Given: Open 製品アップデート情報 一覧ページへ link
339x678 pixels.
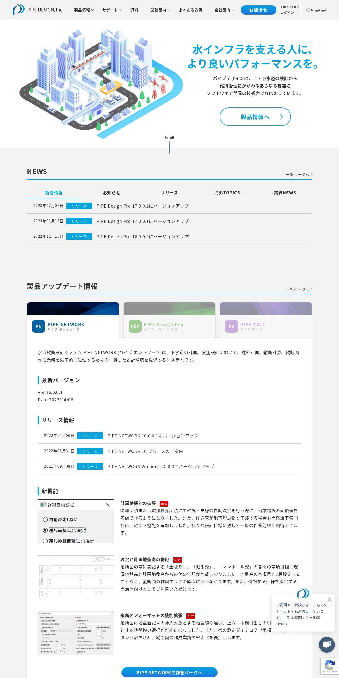Looking at the screenshot, I should point(299,289).
